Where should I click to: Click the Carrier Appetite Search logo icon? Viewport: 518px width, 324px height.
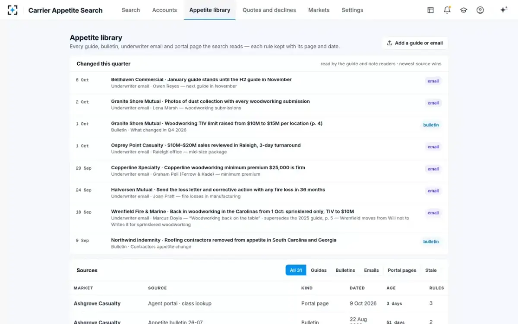tap(13, 10)
